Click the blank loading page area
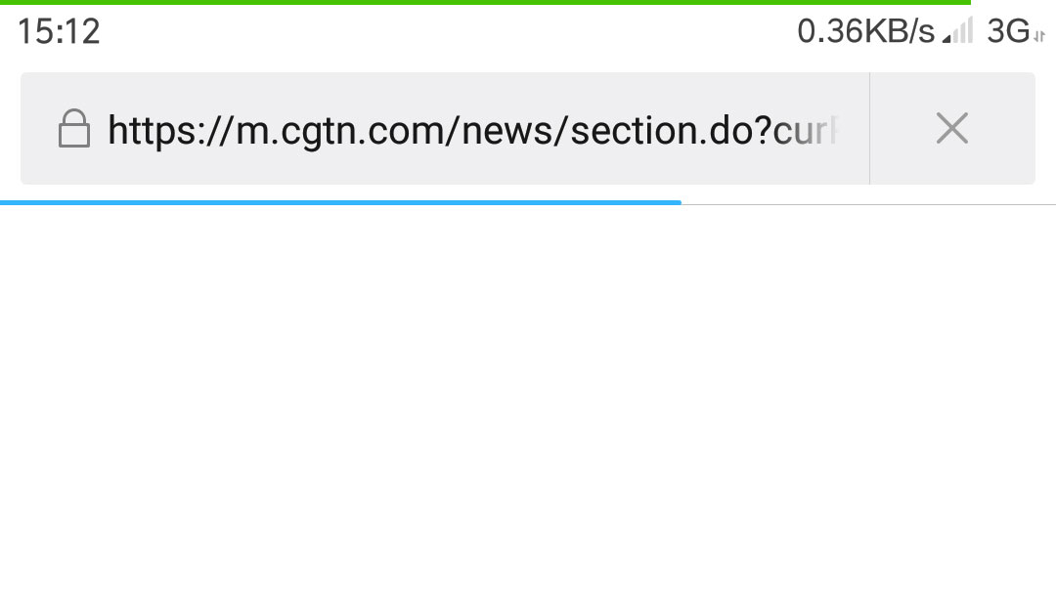1056x594 pixels. [528, 400]
